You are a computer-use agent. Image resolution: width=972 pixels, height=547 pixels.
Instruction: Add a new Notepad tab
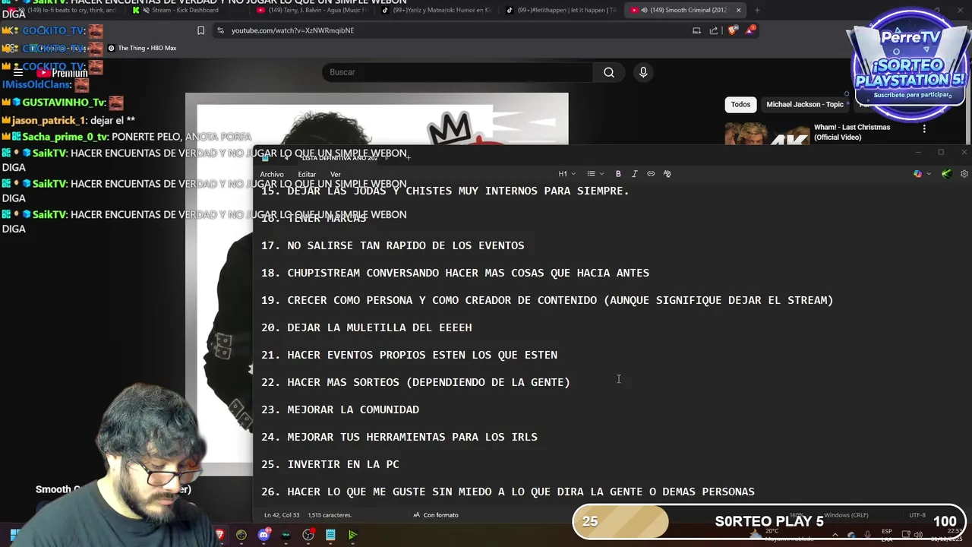click(x=408, y=157)
